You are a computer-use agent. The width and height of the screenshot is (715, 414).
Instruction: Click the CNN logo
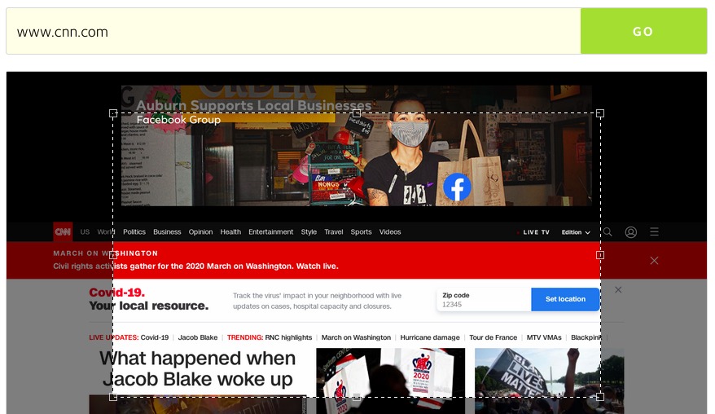tap(63, 232)
